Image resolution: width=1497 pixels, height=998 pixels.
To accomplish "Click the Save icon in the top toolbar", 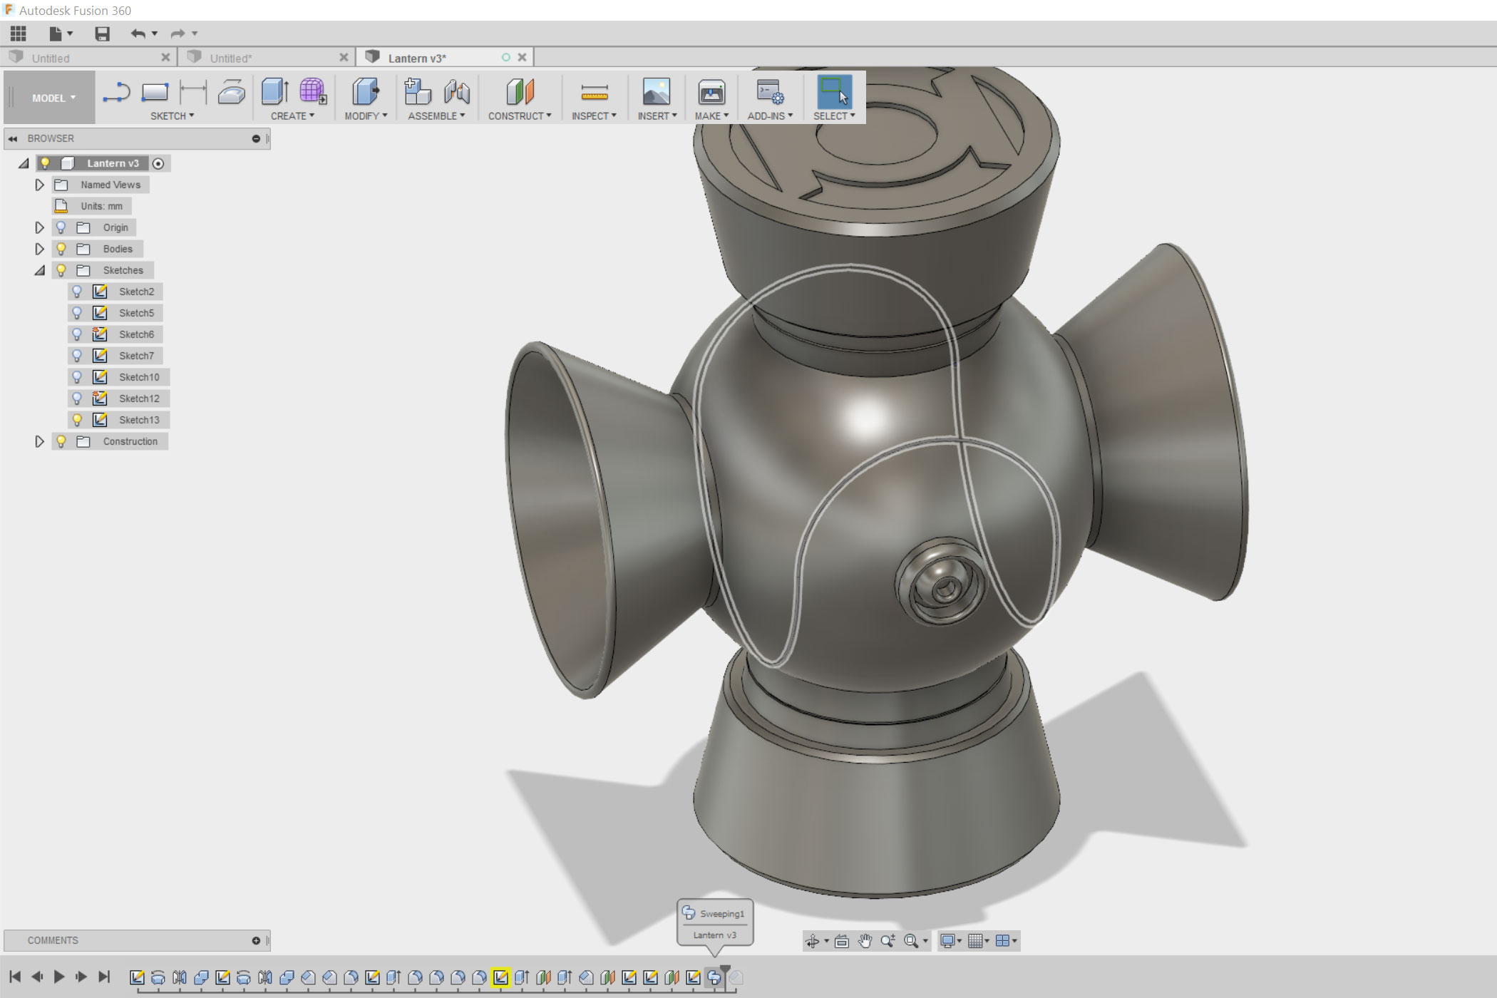I will point(102,34).
